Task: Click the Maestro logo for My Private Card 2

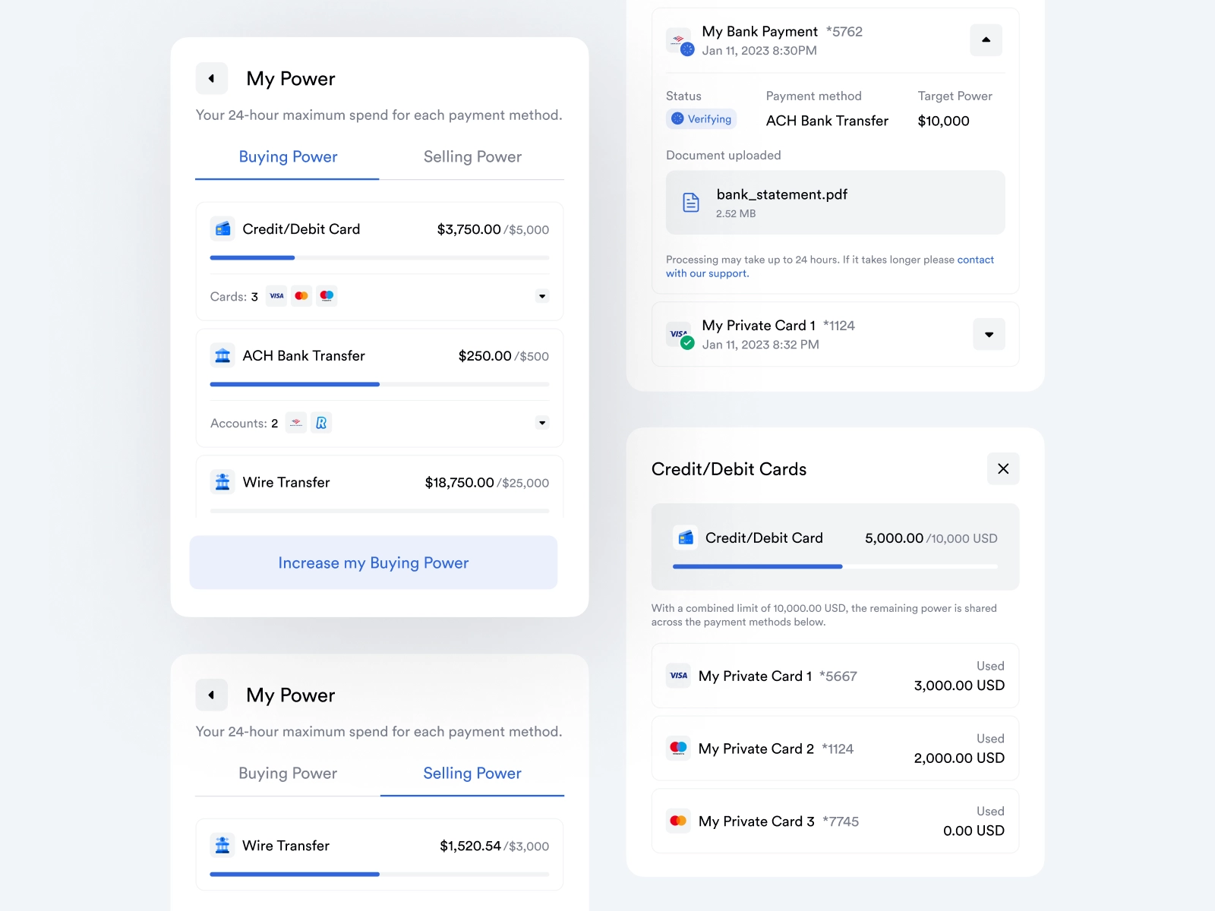Action: 679,748
